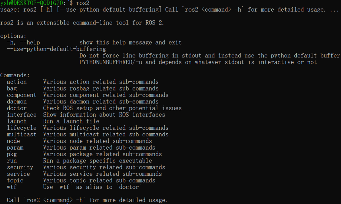The height and width of the screenshot is (204, 341).
Task: Click the 'wtf' alias command
Action: pos(12,187)
